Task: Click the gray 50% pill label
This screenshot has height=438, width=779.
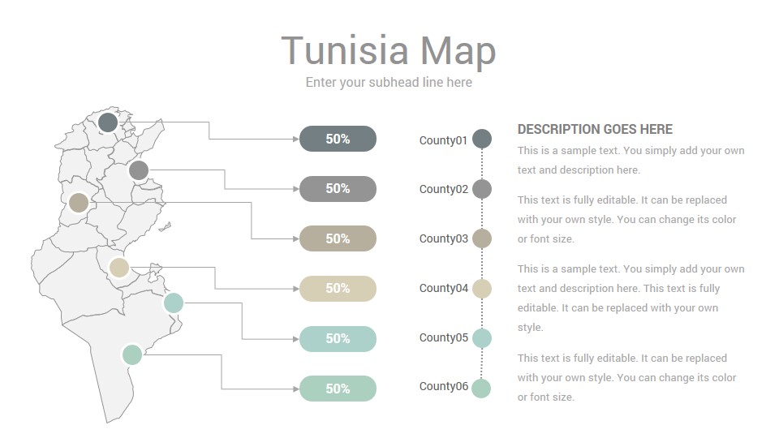Action: coord(338,189)
